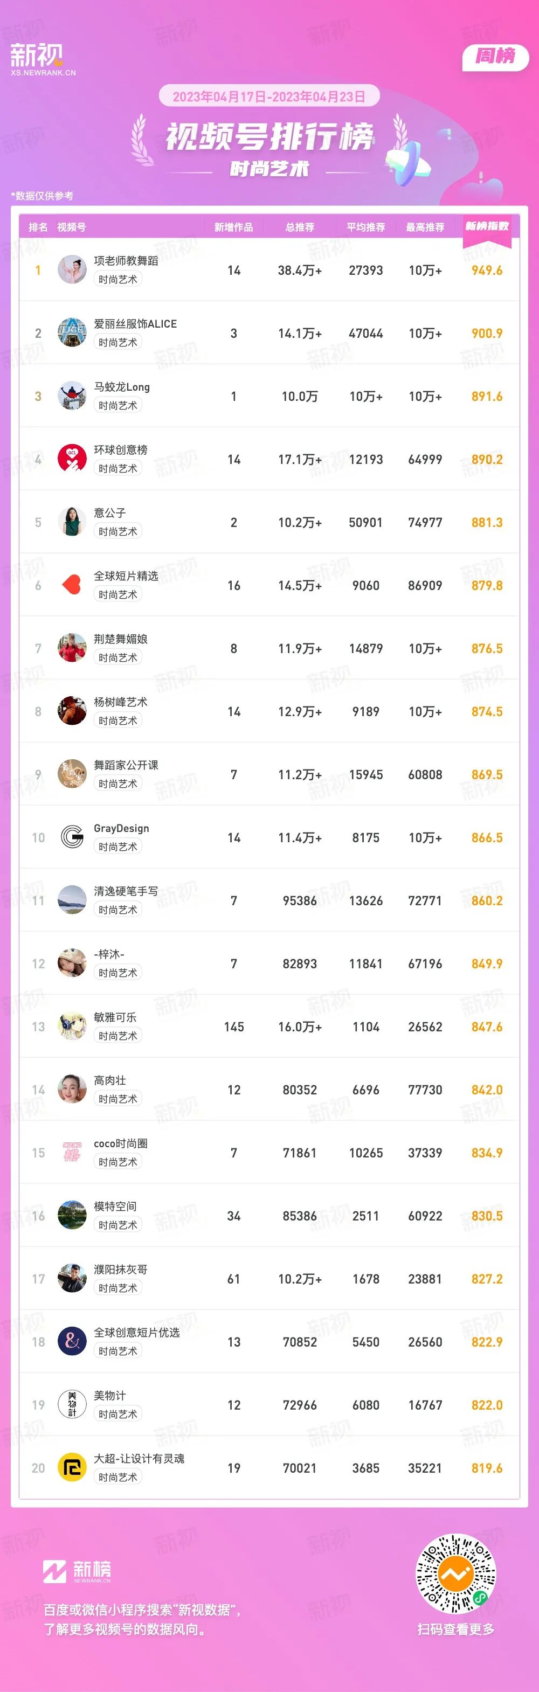Click the 新榜 logo in the footer
Viewport: 539px width, 1692px height.
click(77, 1572)
